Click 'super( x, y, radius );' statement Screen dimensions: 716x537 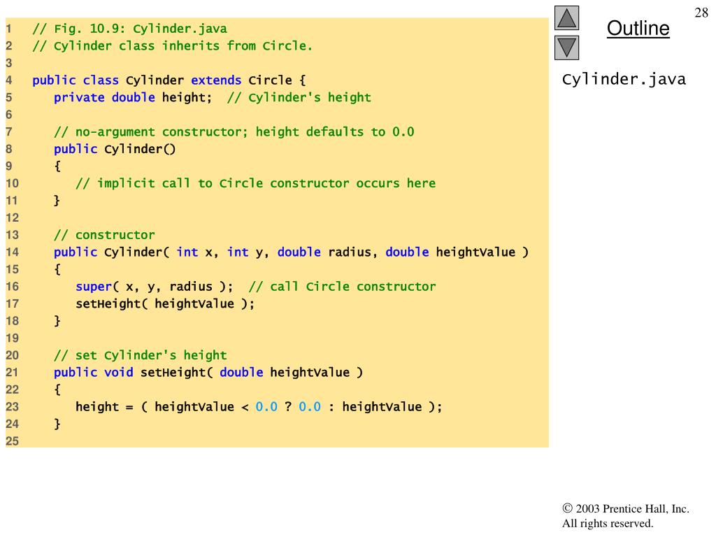tap(155, 287)
